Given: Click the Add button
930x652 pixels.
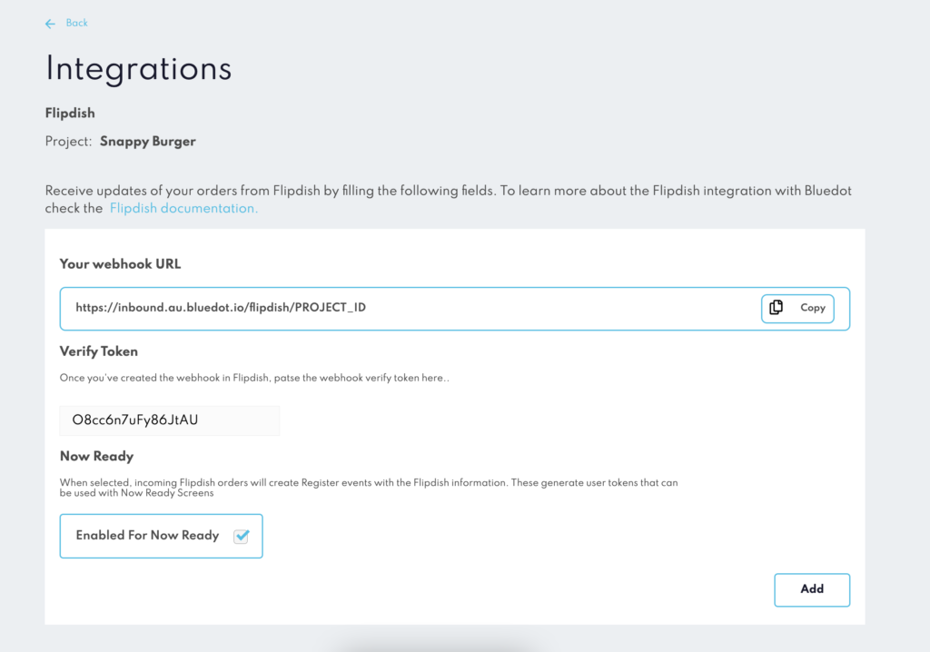Looking at the screenshot, I should click(811, 589).
